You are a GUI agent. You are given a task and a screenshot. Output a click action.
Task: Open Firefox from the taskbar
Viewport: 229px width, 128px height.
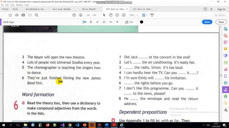pos(48,125)
